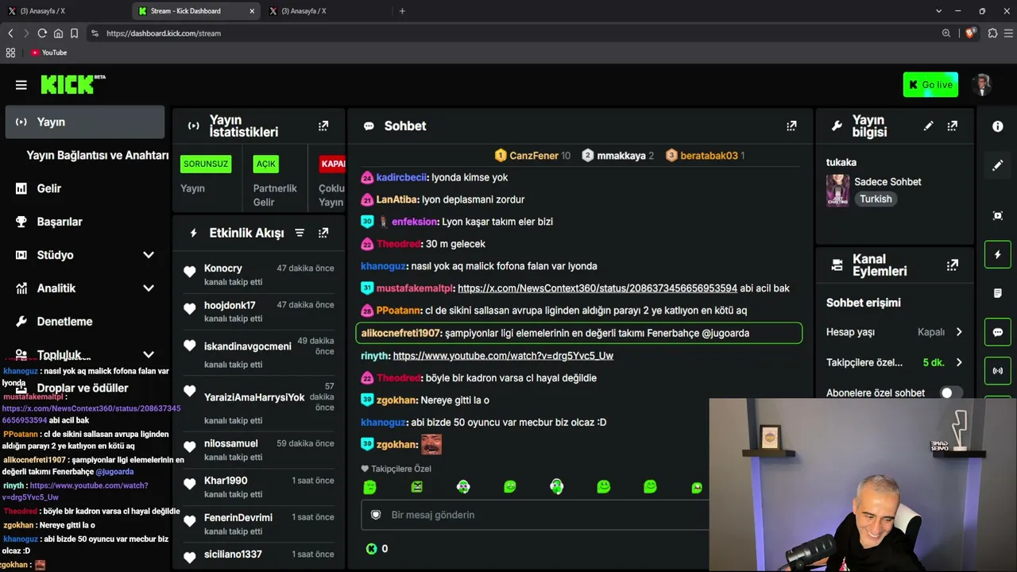
Task: Toggle the broadcast signal widget in the right sidebar
Action: click(998, 371)
